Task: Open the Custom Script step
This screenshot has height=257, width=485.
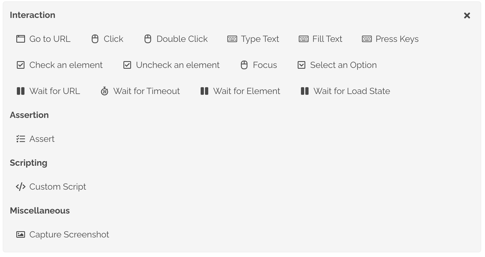Action: click(51, 187)
